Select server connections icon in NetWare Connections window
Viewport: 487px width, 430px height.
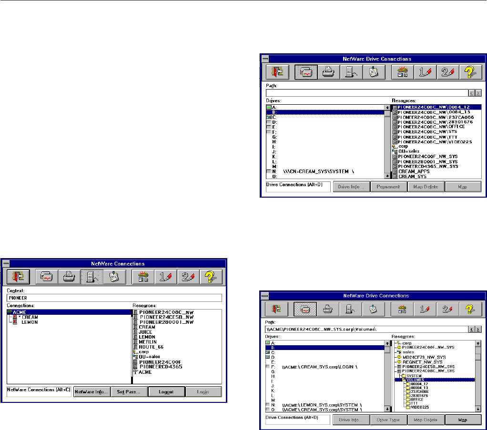[x=91, y=277]
